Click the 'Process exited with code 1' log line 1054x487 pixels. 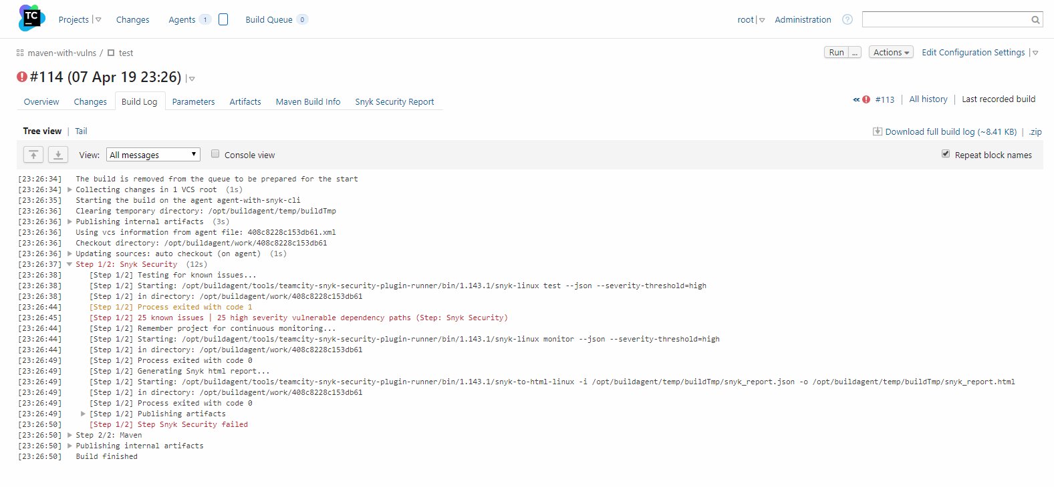[171, 307]
